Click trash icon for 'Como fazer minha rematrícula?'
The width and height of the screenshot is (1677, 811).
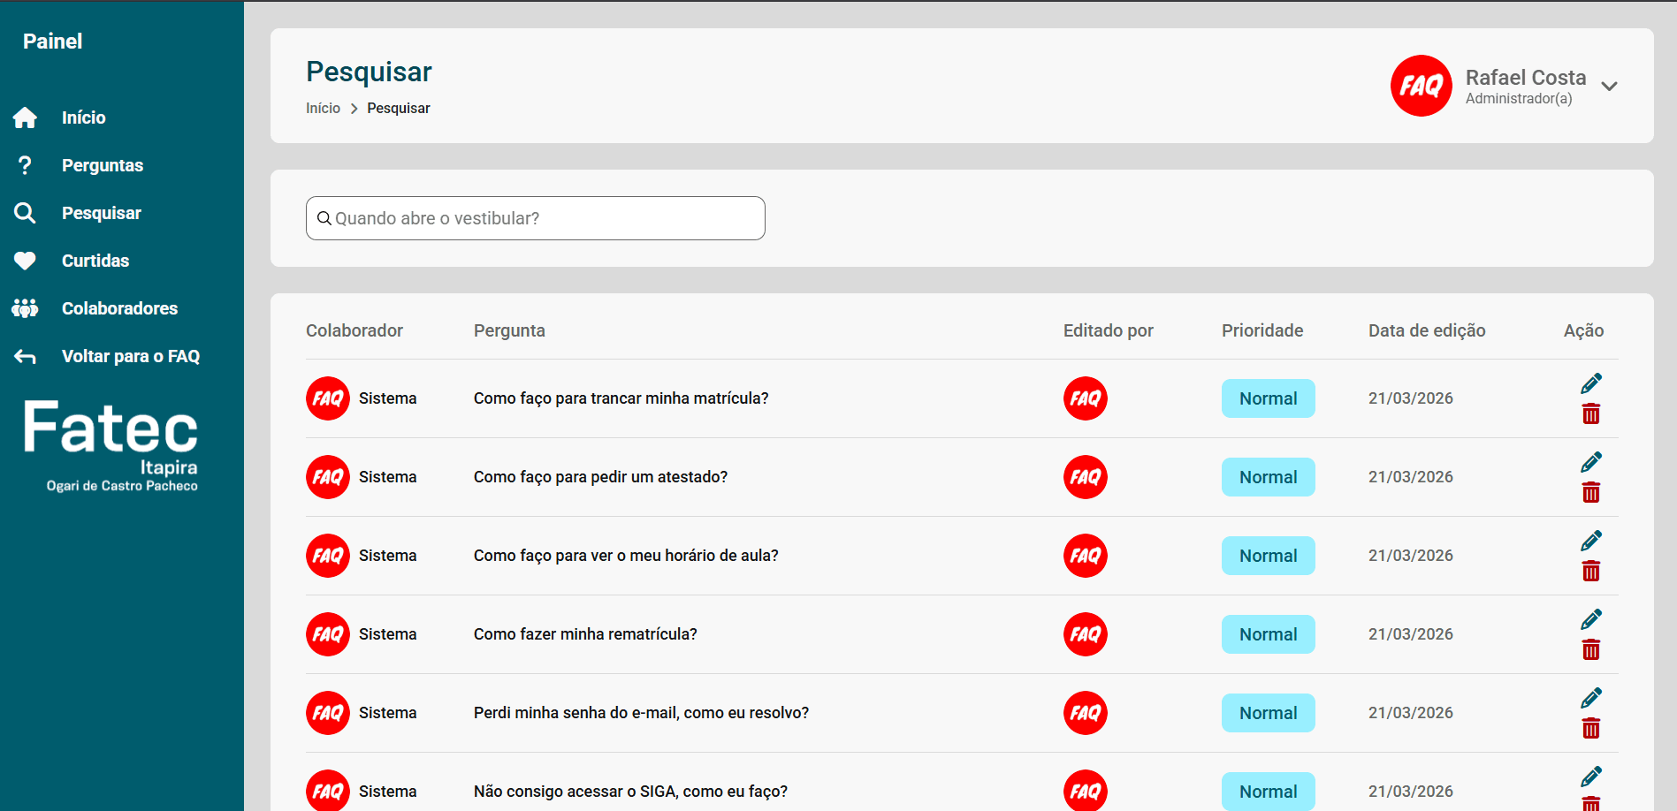(1590, 650)
